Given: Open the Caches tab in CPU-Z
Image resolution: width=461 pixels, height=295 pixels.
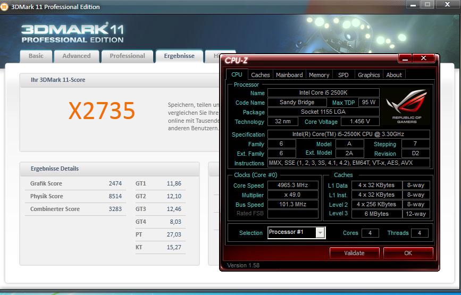Looking at the screenshot, I should click(x=261, y=75).
